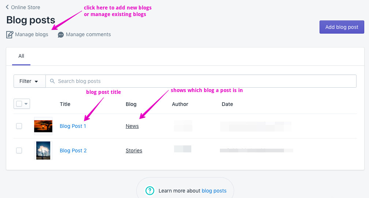The image size is (369, 198).
Task: Click the Manage comments speech bubble icon
Action: click(61, 35)
